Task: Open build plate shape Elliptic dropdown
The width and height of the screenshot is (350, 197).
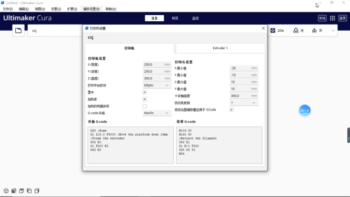Action: (157, 85)
